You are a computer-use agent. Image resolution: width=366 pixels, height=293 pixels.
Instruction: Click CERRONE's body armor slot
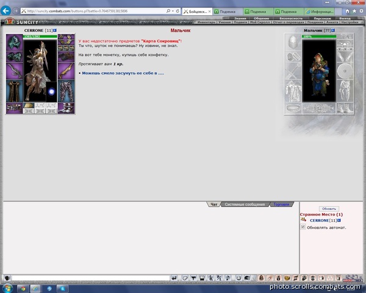pyautogui.click(x=14, y=92)
